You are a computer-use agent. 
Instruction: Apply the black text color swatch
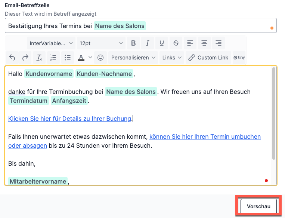[81, 58]
